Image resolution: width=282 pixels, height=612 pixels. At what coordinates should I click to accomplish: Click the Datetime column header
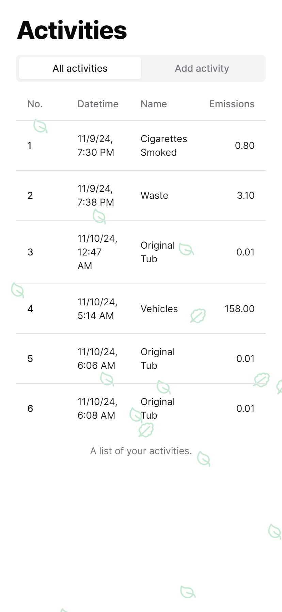(98, 104)
